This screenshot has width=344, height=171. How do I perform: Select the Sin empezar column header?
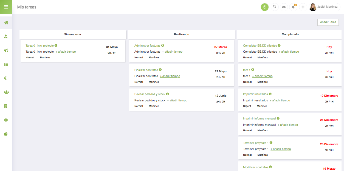(73, 35)
